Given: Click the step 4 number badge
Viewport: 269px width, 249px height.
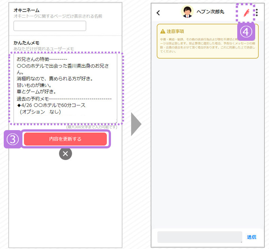Looking at the screenshot, I should point(245,31).
